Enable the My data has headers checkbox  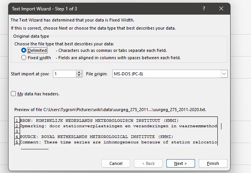click(x=14, y=93)
